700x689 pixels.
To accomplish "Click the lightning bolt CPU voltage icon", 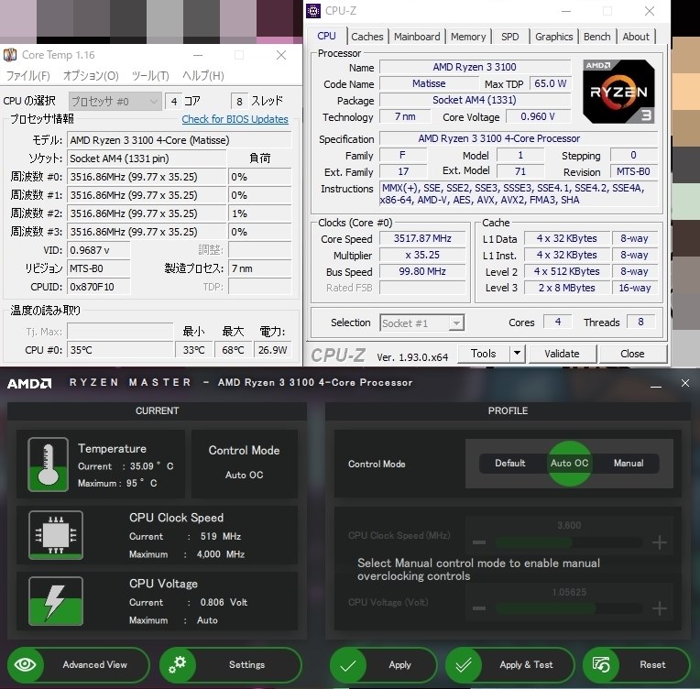I will click(56, 601).
